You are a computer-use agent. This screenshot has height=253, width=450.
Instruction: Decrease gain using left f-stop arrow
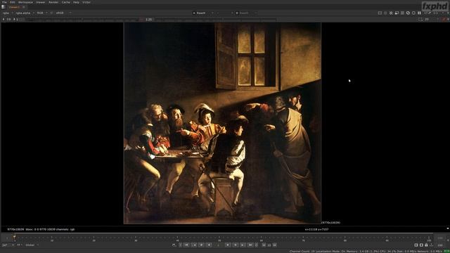[x=4, y=19]
